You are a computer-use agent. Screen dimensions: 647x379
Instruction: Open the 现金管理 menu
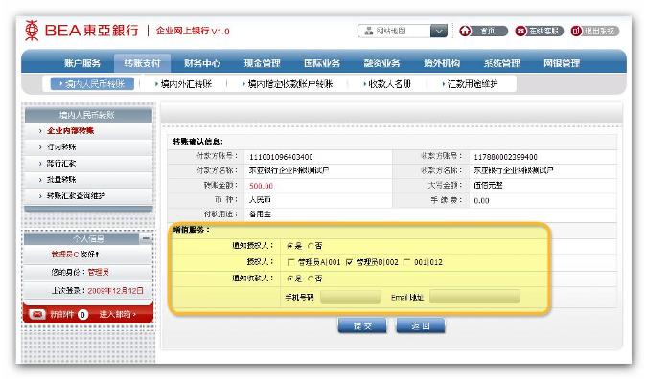262,63
